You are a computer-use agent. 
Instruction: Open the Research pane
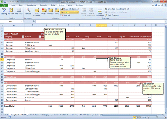[x=11, y=11]
